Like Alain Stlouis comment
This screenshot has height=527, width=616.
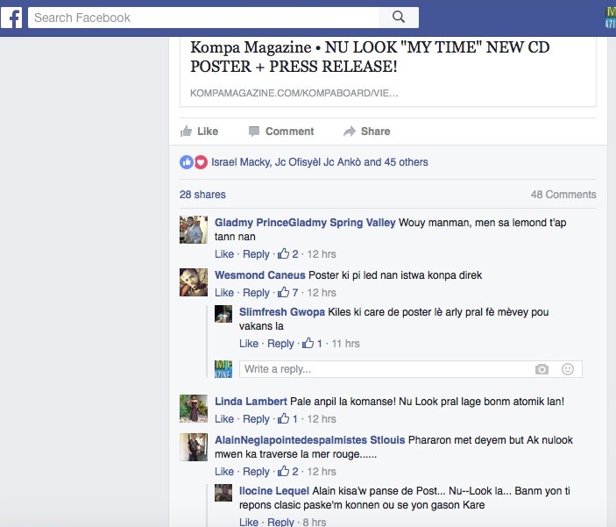pos(224,472)
